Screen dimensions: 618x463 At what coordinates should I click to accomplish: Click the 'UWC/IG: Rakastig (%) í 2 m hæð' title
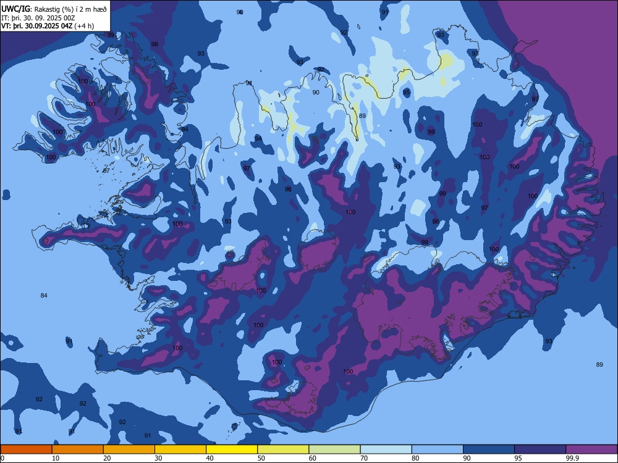[54, 9]
